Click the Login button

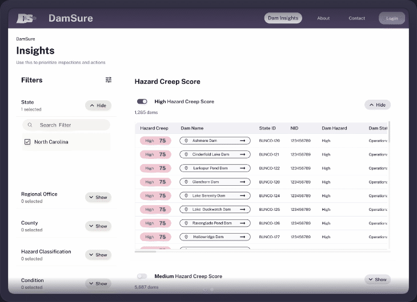pyautogui.click(x=392, y=18)
